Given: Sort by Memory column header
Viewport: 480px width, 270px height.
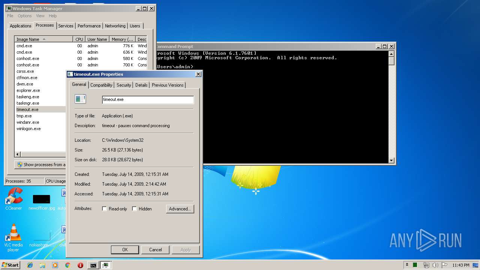Looking at the screenshot, I should coord(122,39).
